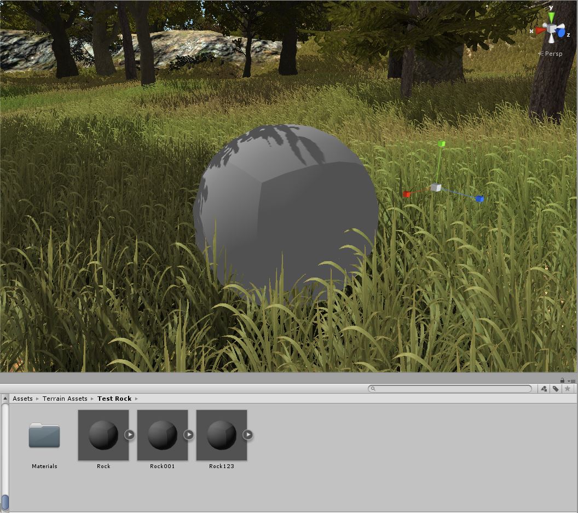Screen dimensions: 578x513
Task: Navigate to Assets via breadcrumb
Action: tap(22, 399)
